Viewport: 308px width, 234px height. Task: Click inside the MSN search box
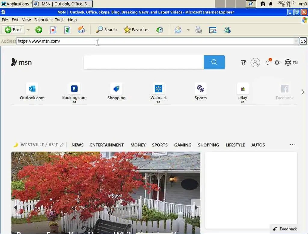tap(143, 62)
